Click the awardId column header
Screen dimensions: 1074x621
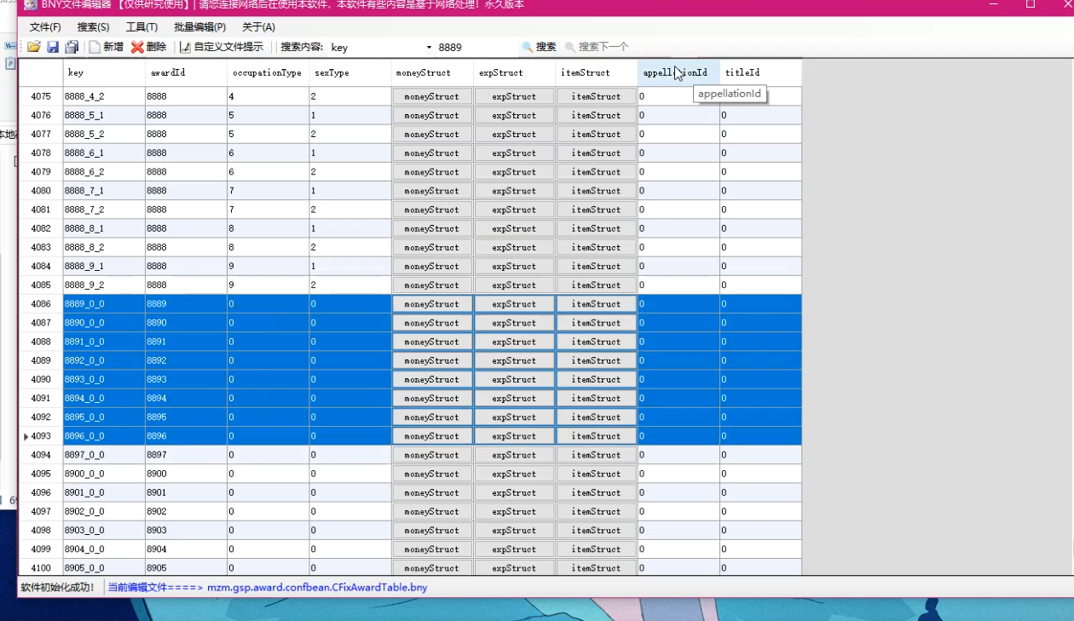point(186,72)
